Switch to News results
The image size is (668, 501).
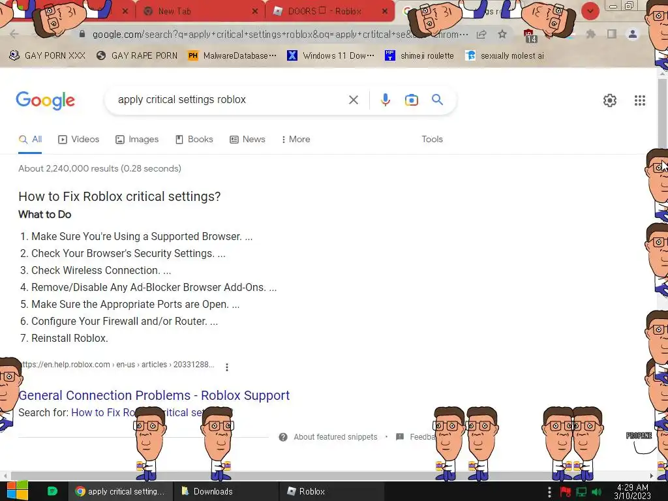(247, 140)
